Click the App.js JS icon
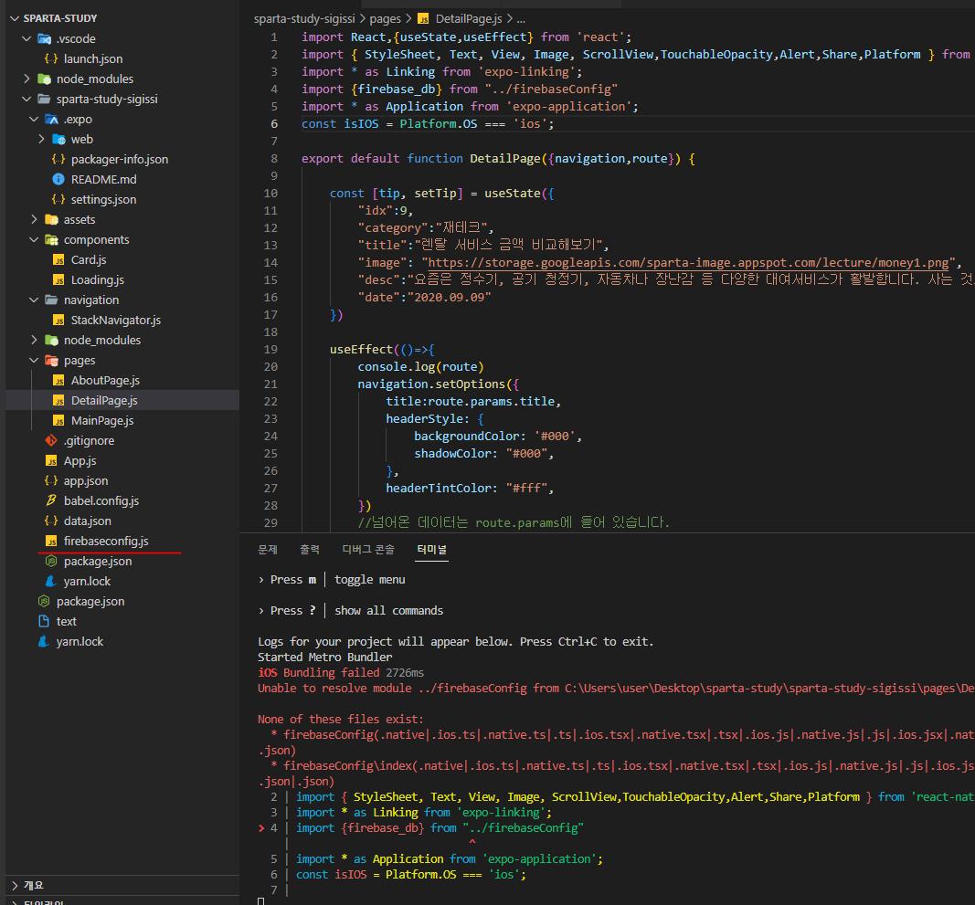975x905 pixels. click(51, 460)
